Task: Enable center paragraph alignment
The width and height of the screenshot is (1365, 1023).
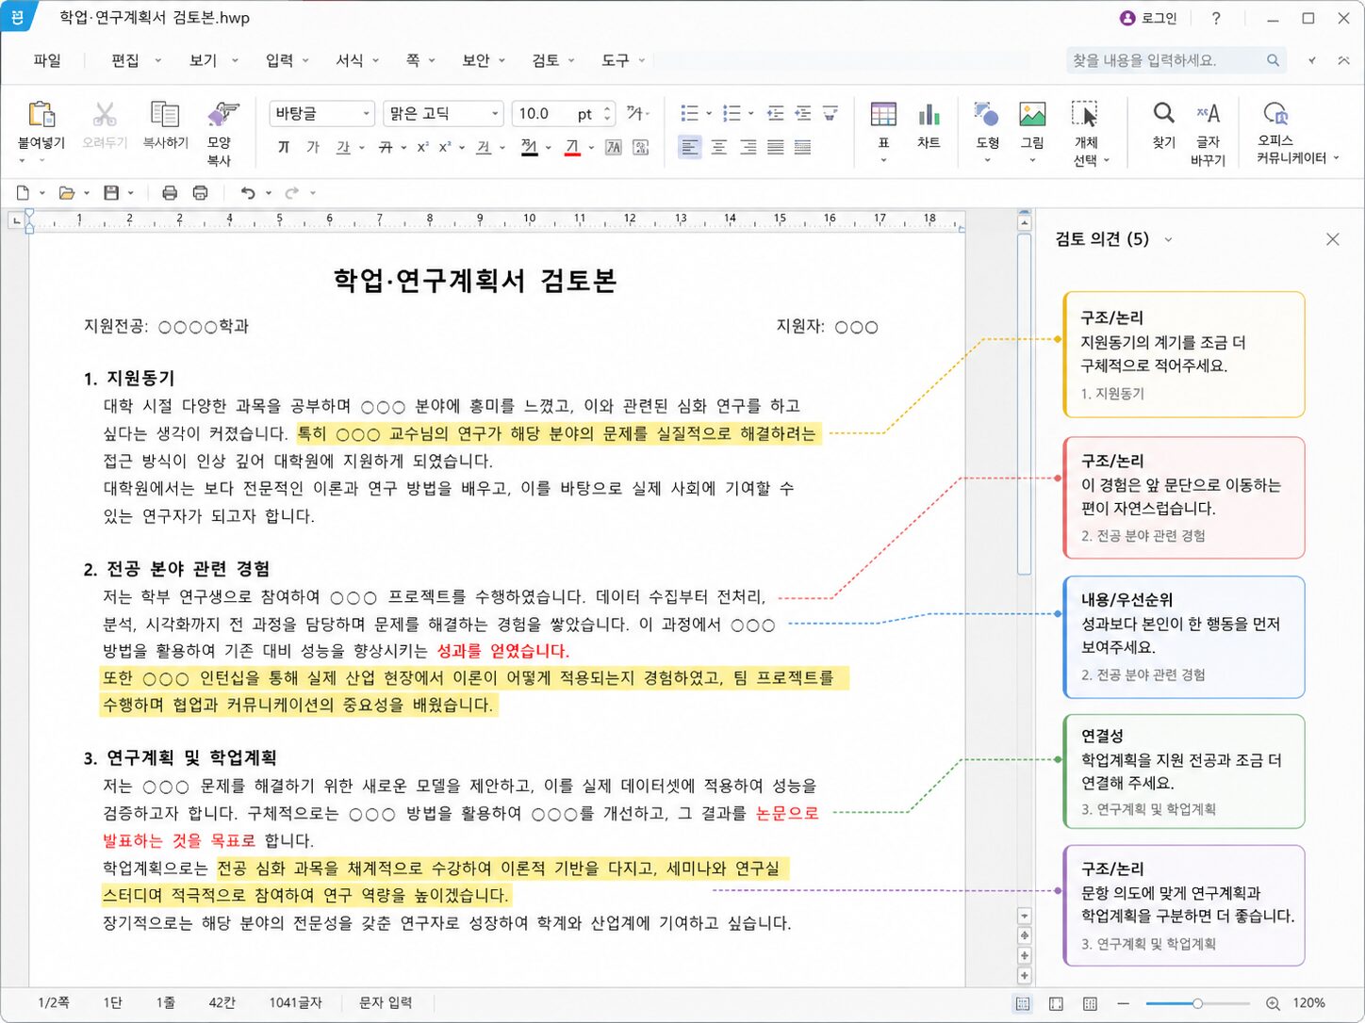Action: [718, 147]
